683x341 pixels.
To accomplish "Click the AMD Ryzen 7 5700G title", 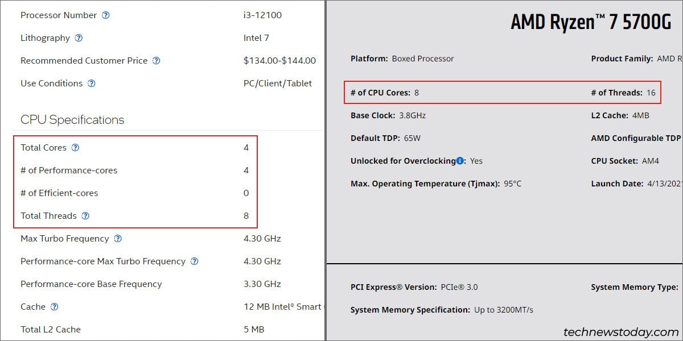I will pos(591,22).
